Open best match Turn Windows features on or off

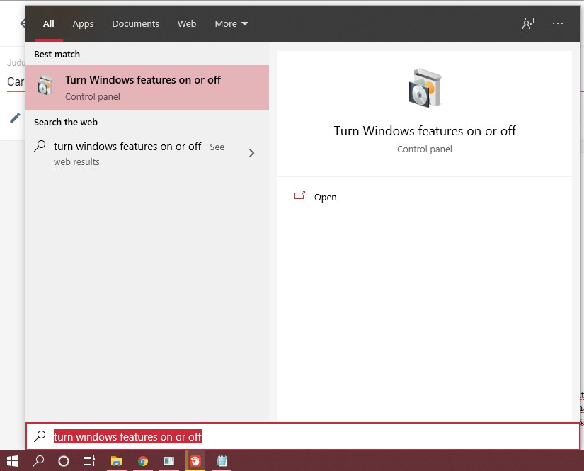(x=147, y=88)
